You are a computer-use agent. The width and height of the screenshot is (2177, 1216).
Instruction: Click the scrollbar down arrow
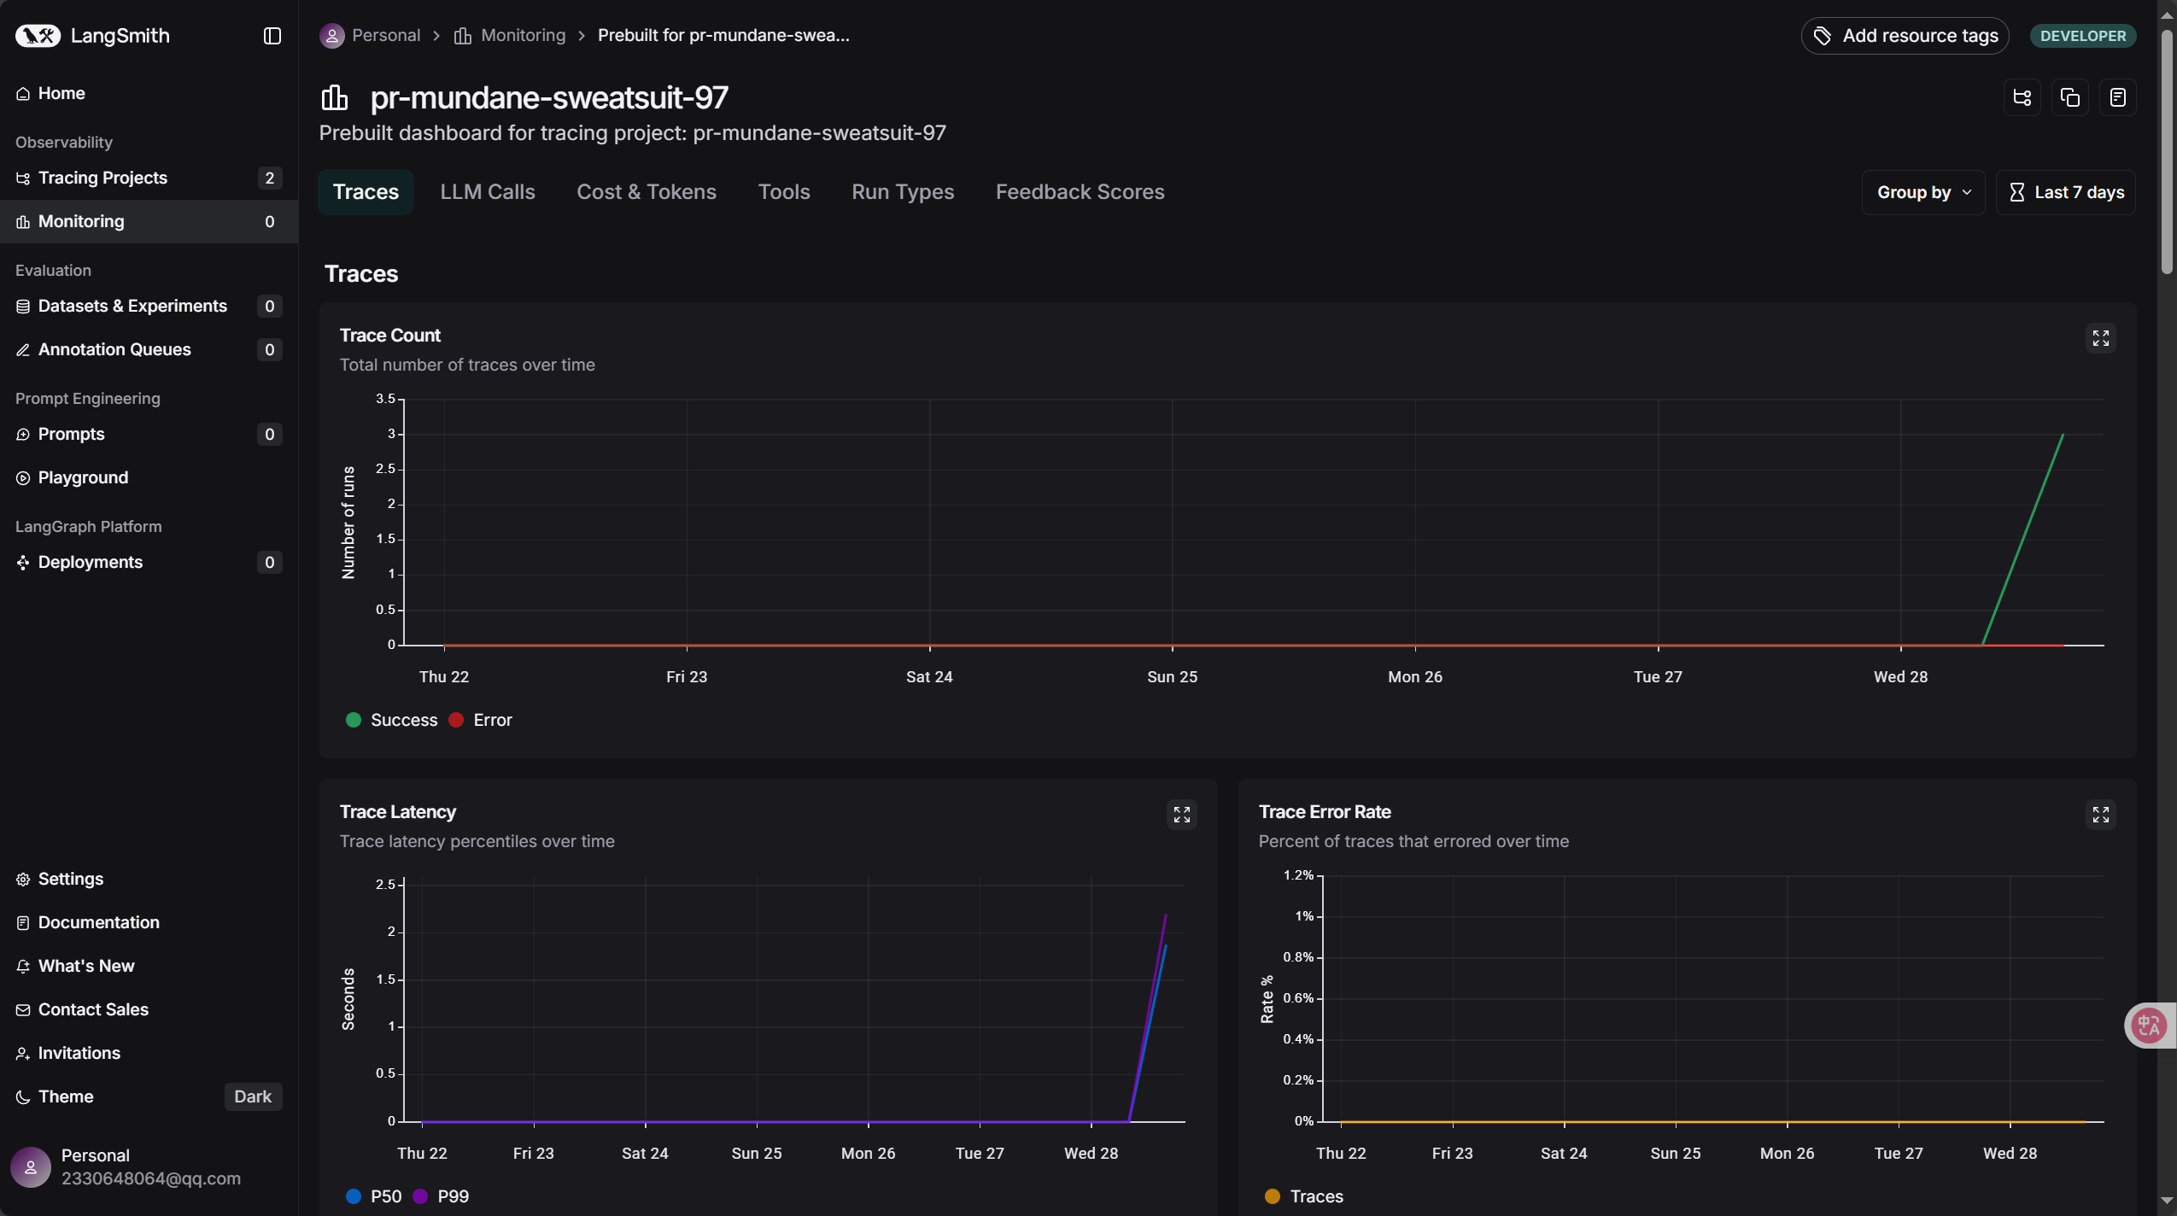tap(2167, 1201)
